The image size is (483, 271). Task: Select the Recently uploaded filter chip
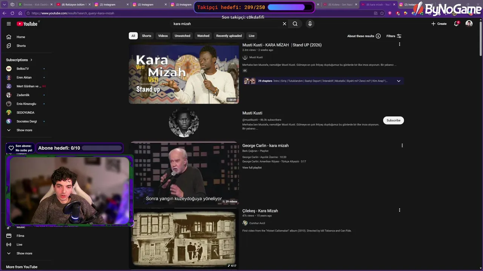coord(229,36)
